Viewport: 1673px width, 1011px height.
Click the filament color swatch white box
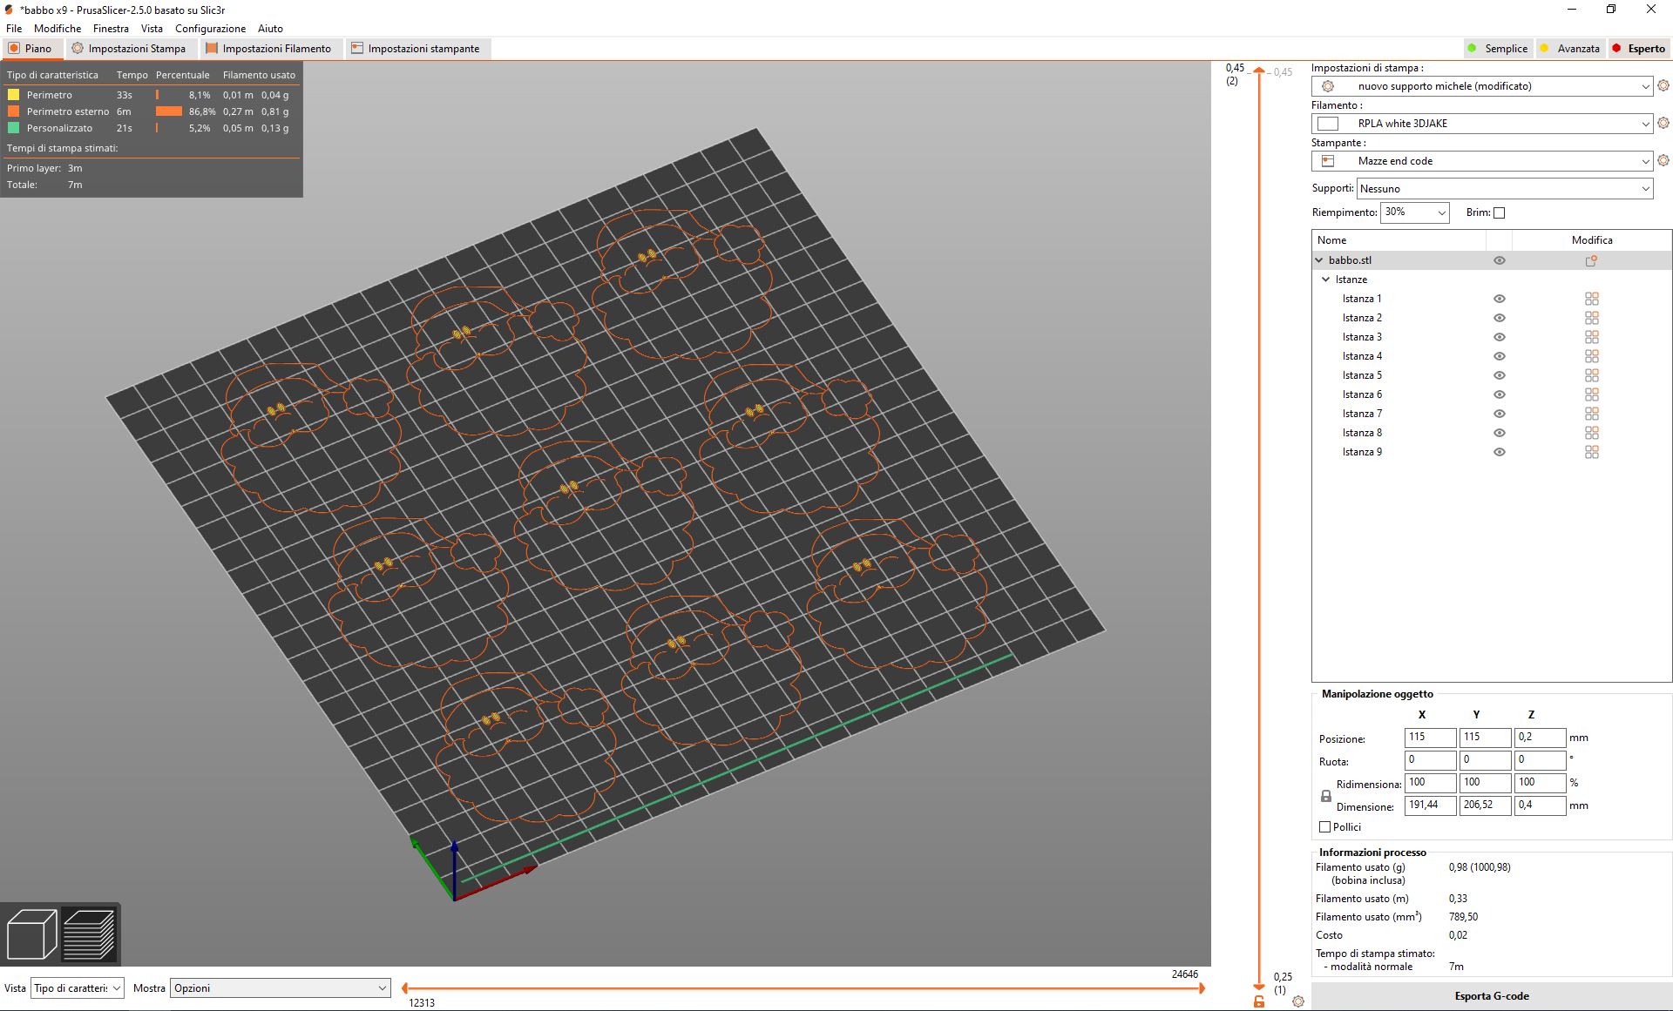(1328, 124)
